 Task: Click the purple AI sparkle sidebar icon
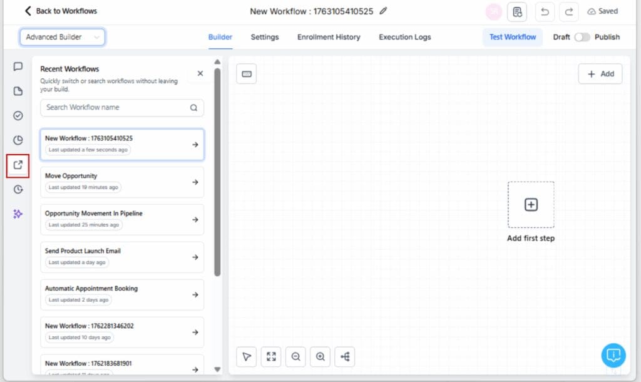[18, 215]
